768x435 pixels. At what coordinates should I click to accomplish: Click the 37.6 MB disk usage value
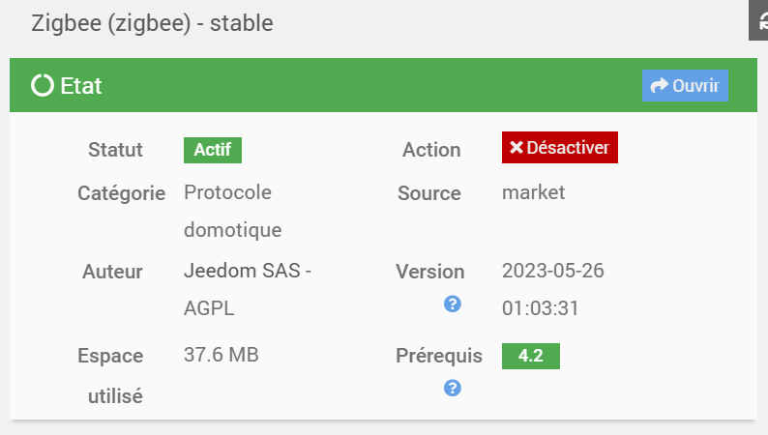click(221, 356)
